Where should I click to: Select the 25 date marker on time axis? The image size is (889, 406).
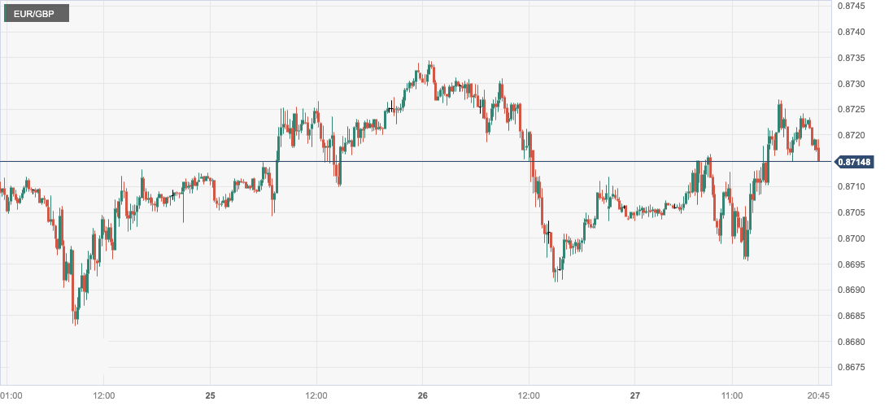210,396
